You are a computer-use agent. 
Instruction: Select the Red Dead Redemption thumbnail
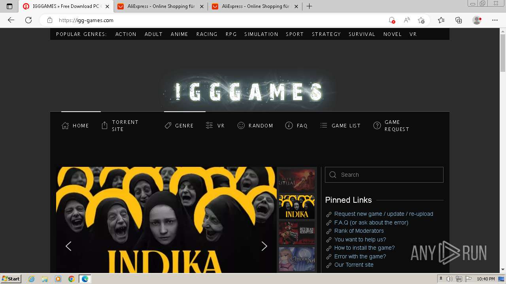(297, 233)
